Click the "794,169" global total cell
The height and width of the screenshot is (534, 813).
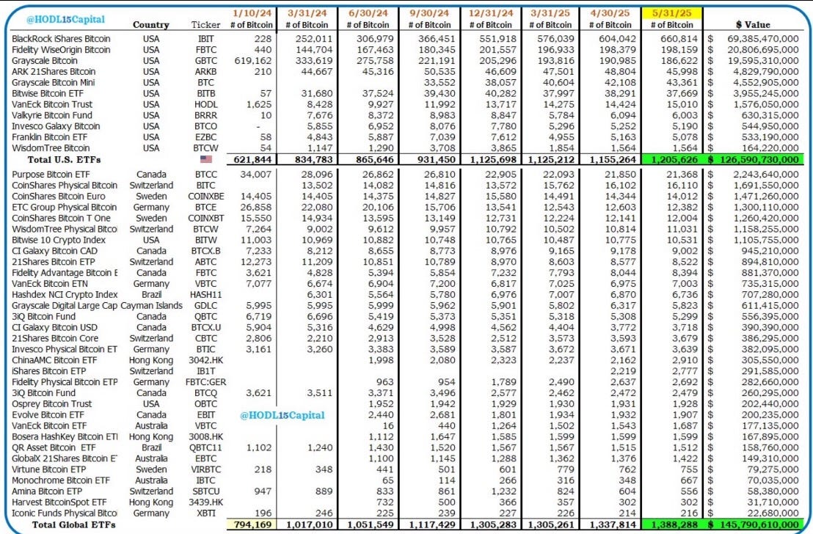pos(253,524)
